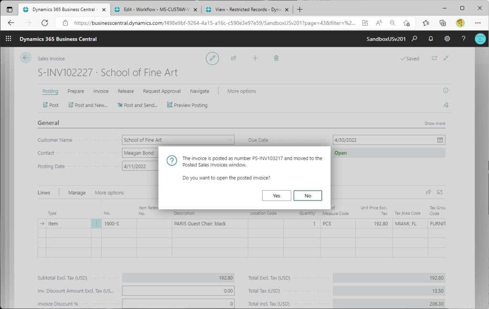Click Preview Posting action
This screenshot has height=309, width=489.
(x=187, y=105)
